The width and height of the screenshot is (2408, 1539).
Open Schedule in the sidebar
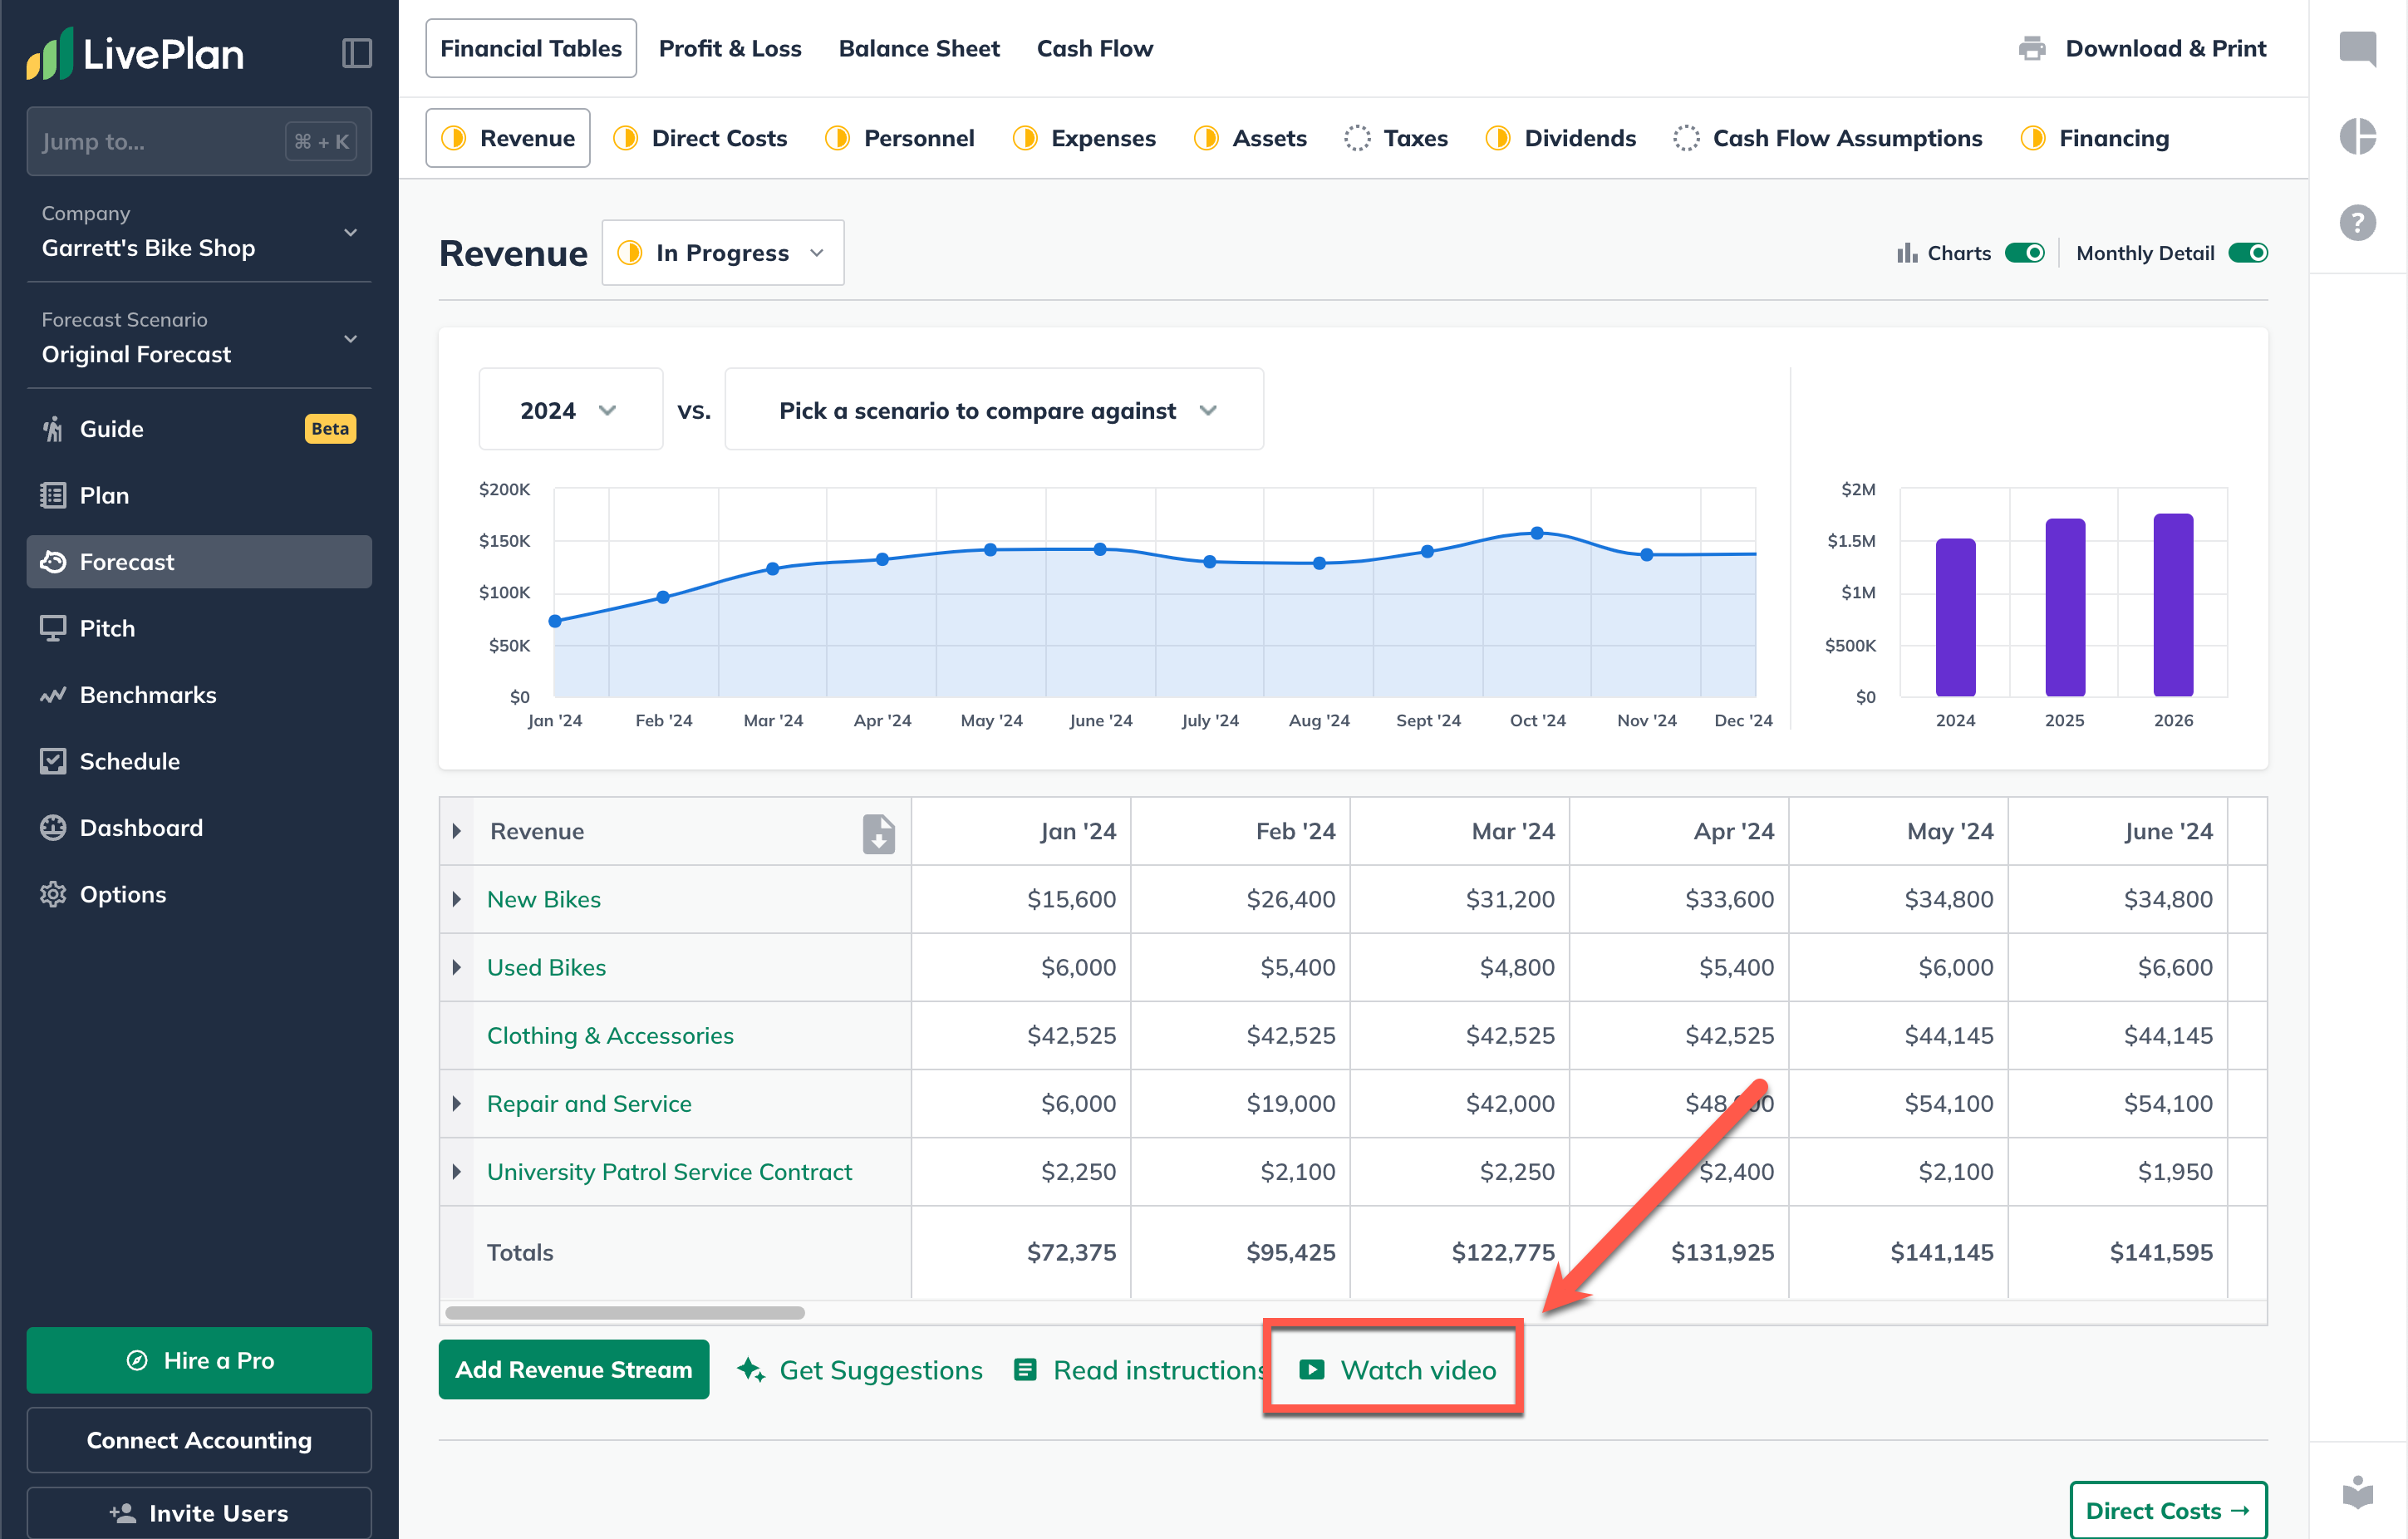[x=199, y=761]
